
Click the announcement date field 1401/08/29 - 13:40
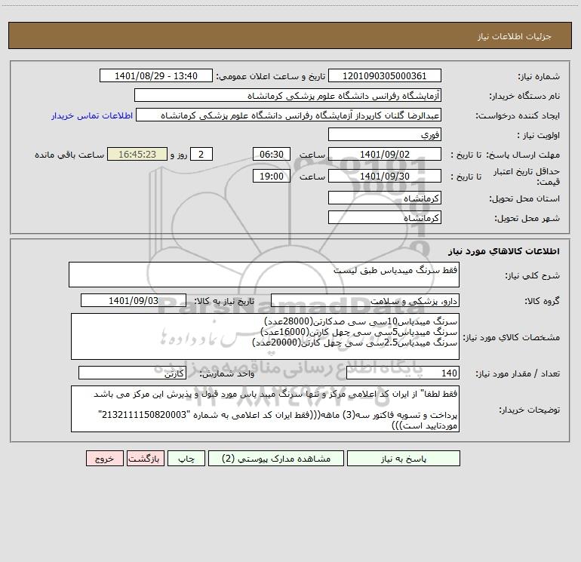[156, 75]
